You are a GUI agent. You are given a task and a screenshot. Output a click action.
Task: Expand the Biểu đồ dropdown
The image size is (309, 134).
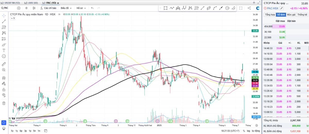66,8
